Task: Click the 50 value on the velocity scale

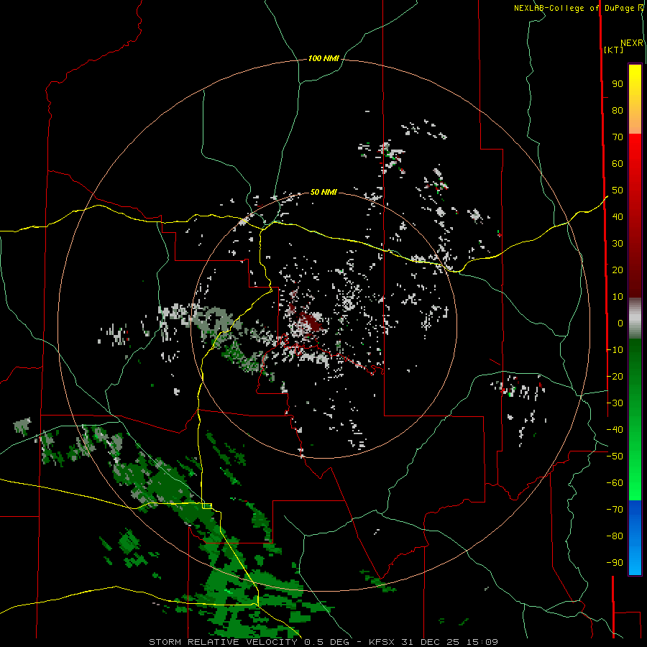Action: [618, 191]
